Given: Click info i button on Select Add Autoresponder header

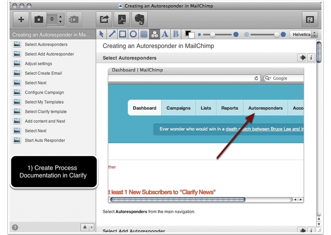Looking at the screenshot, I should (311, 230).
